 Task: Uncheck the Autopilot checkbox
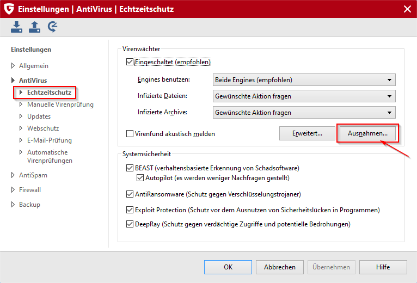[x=140, y=177]
